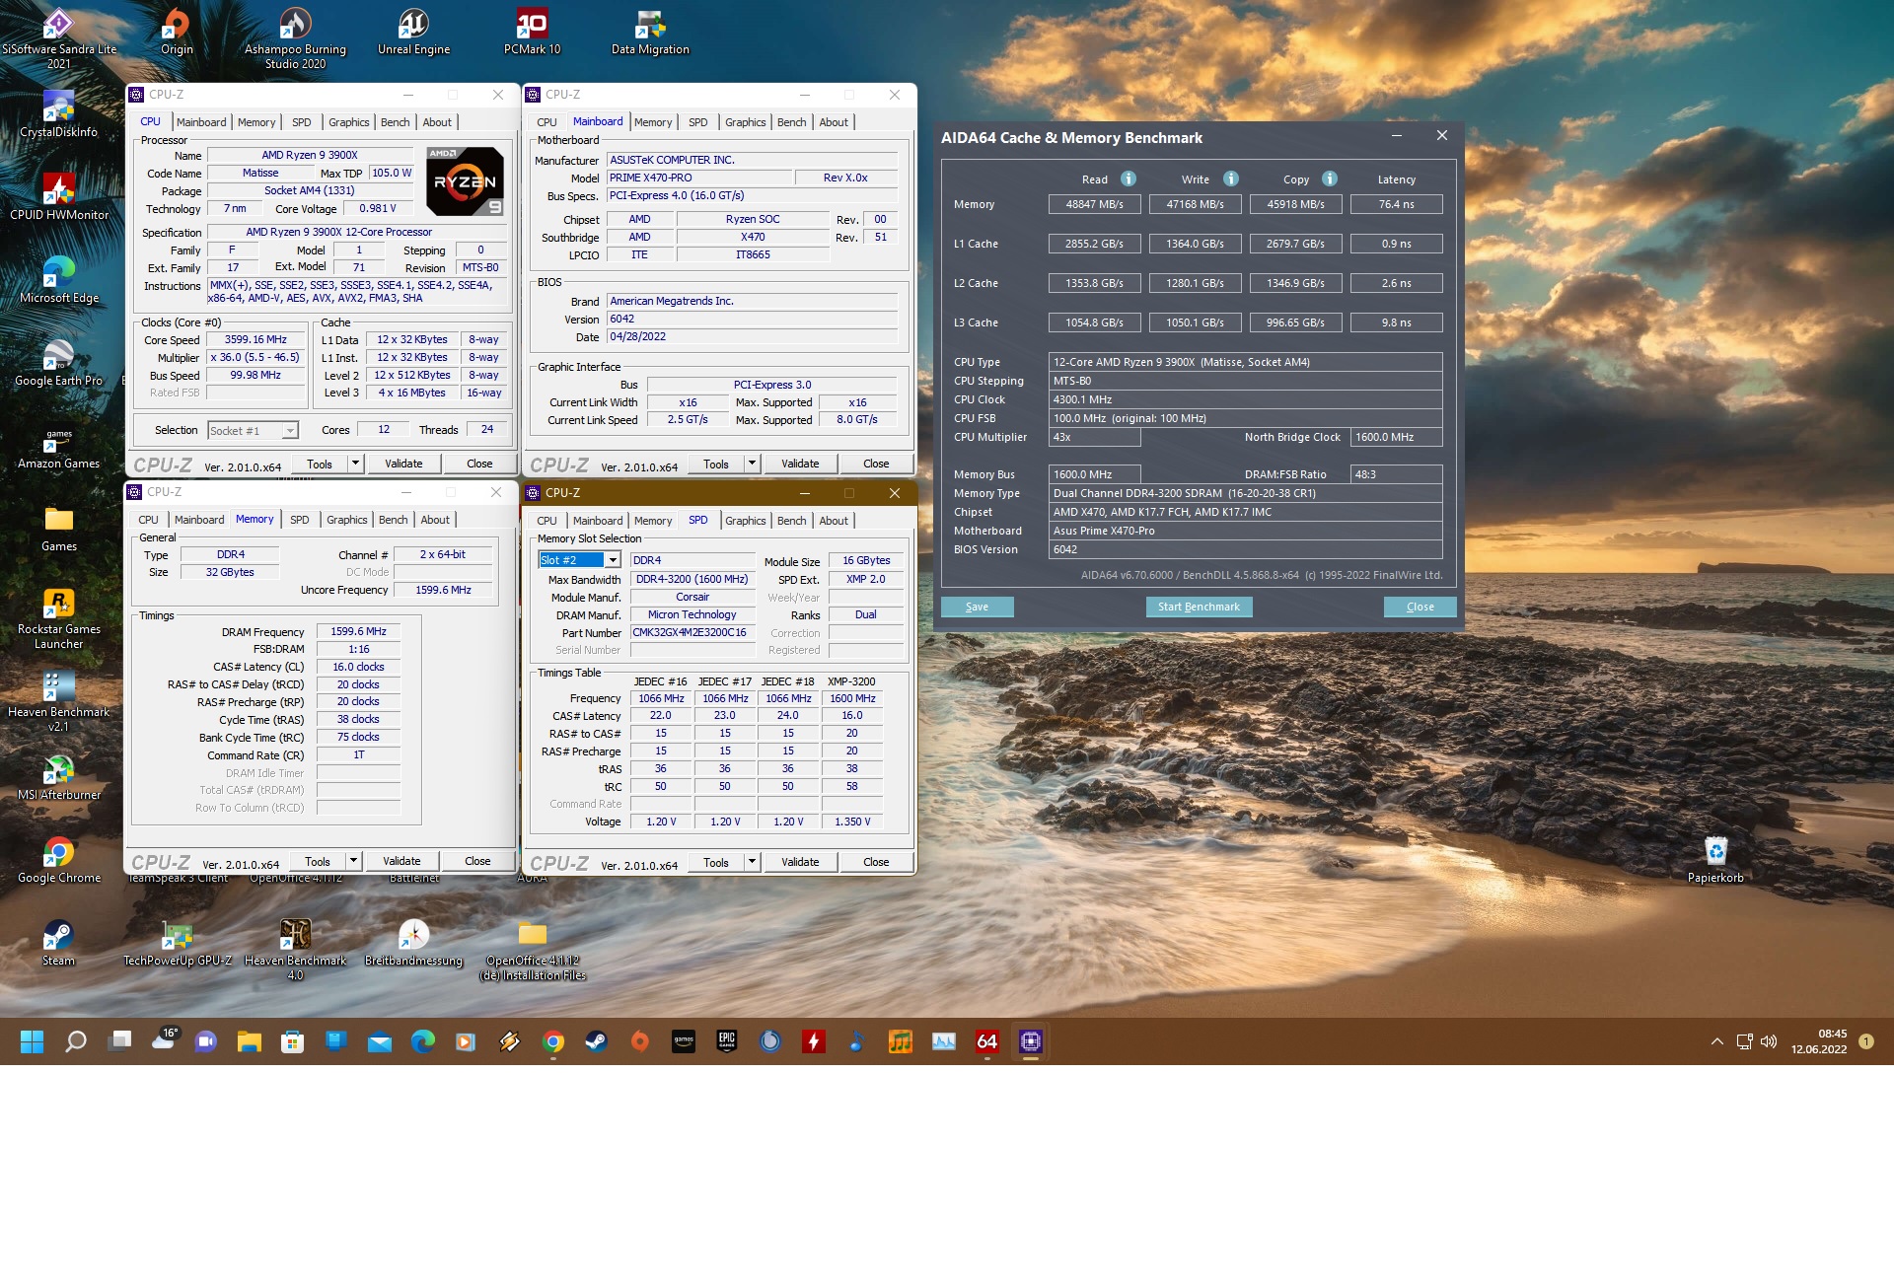1894x1288 pixels.
Task: Click Close button in AIDA64 benchmark
Action: [x=1420, y=607]
